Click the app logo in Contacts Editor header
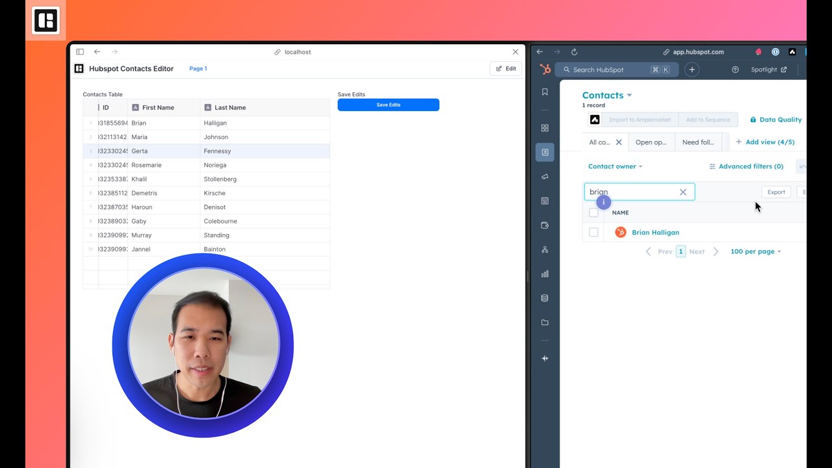 click(x=79, y=68)
